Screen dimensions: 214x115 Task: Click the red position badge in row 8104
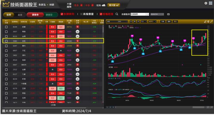pyautogui.click(x=77, y=27)
